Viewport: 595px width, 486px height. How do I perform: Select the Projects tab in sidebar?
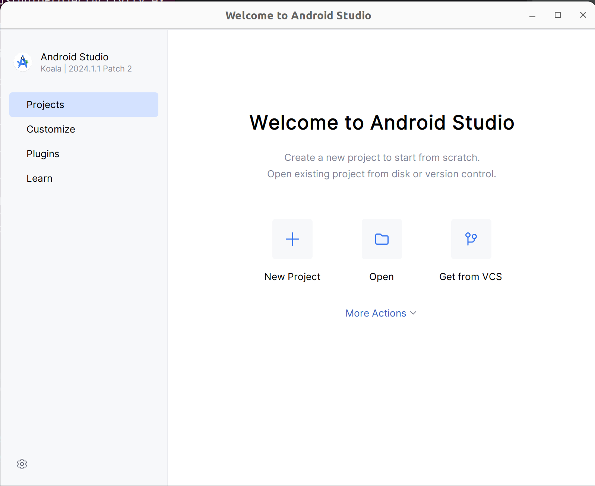pos(84,105)
